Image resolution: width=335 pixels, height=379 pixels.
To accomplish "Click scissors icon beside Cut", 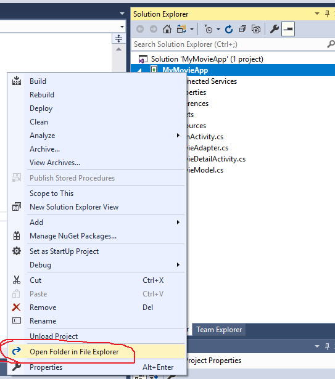I will 17,280.
